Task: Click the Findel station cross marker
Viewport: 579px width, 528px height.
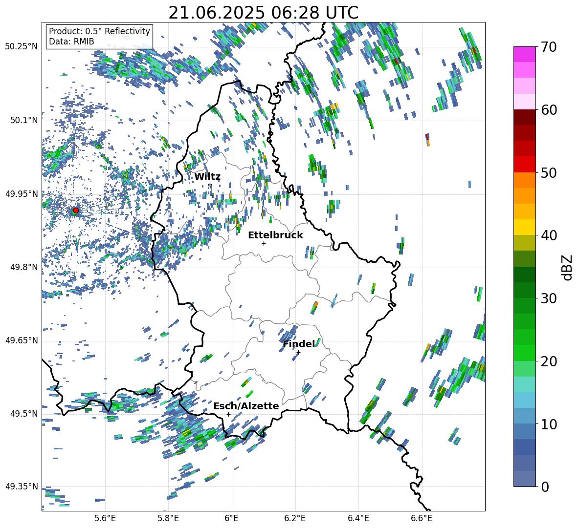Action: click(x=298, y=353)
